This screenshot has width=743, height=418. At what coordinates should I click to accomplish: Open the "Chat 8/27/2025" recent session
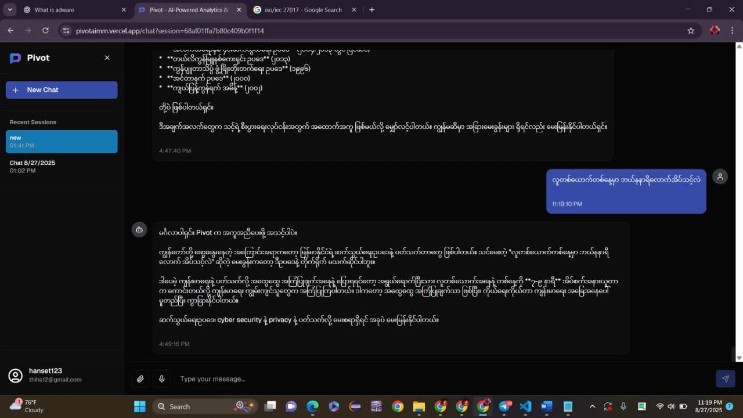[62, 167]
